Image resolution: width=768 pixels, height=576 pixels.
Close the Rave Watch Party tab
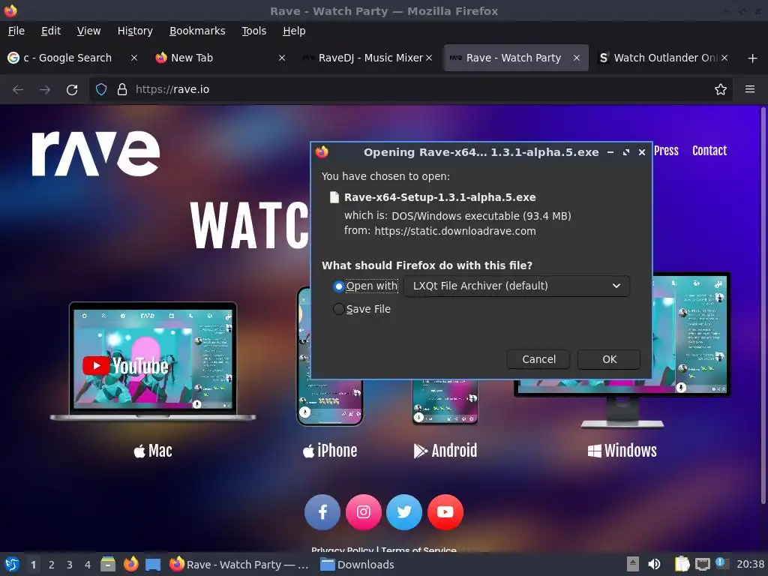[x=577, y=58]
